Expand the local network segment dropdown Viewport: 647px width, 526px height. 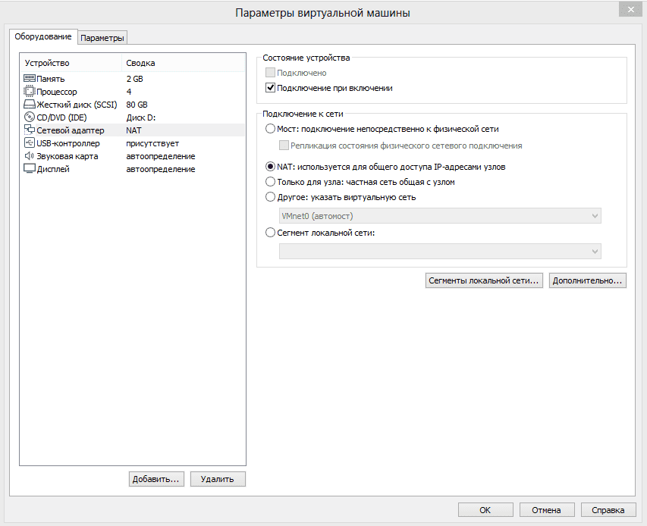(440, 252)
